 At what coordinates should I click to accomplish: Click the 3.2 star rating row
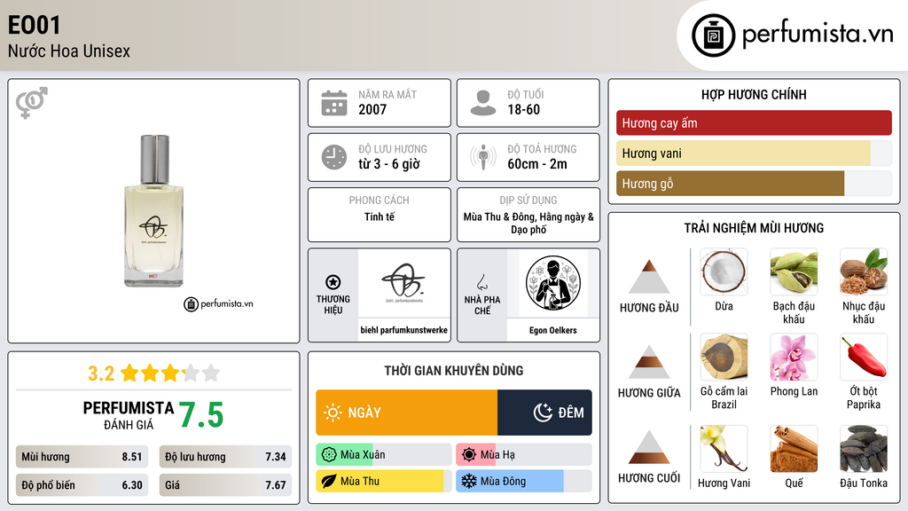pyautogui.click(x=154, y=373)
